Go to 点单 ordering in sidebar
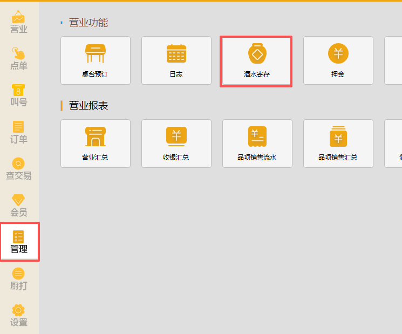Image resolution: width=402 pixels, height=334 pixels. (19, 59)
